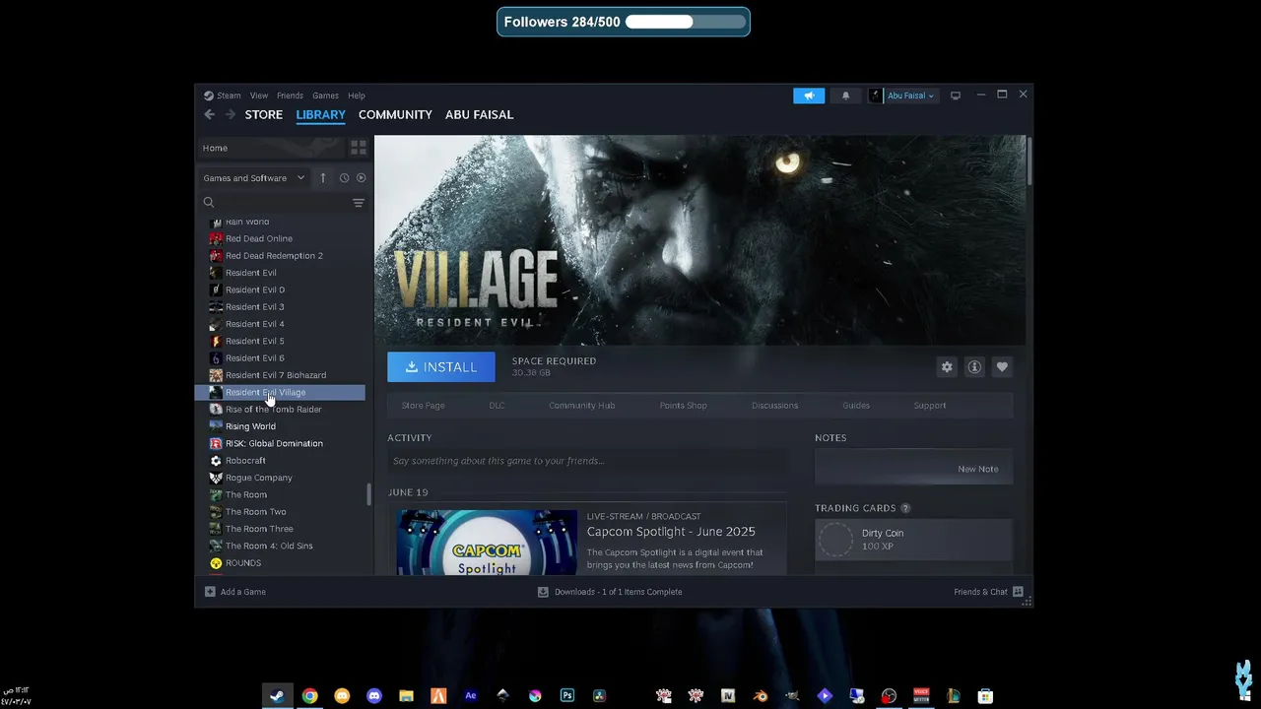Click the Add a Game plus icon

(210, 592)
